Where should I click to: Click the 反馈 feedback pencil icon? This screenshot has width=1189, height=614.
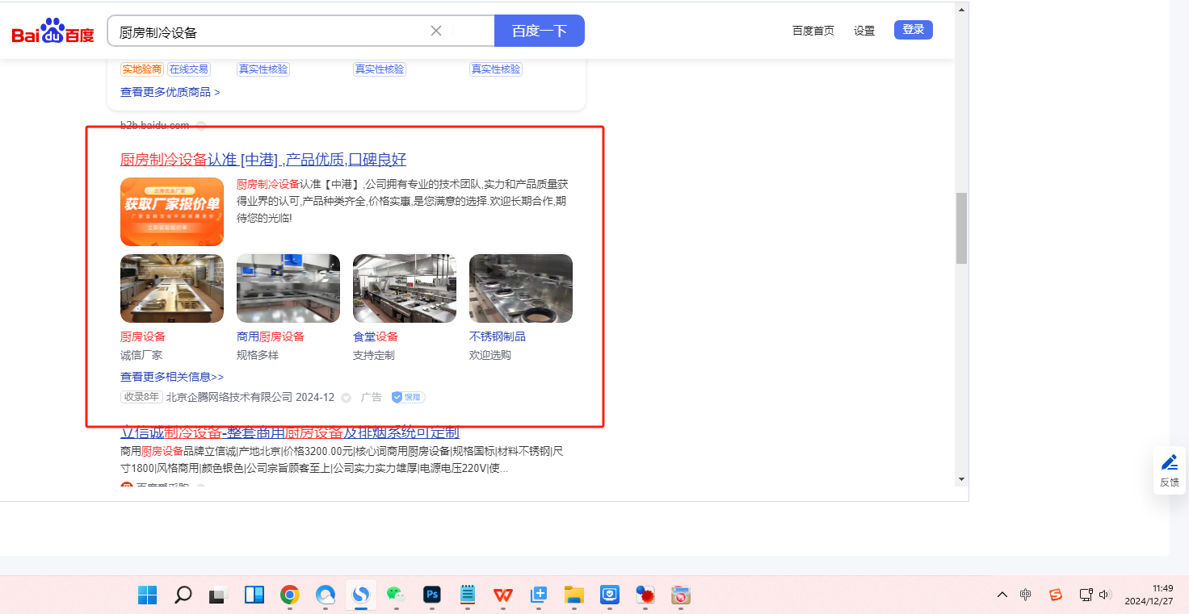pos(1169,462)
